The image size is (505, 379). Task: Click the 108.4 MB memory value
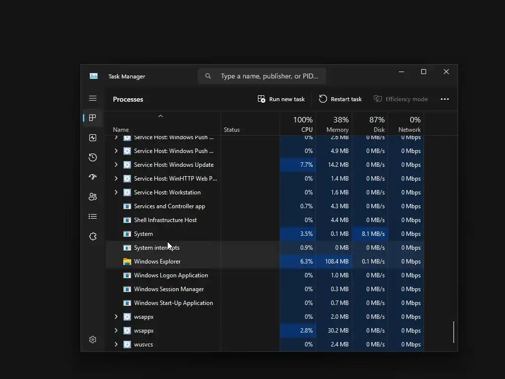(336, 262)
